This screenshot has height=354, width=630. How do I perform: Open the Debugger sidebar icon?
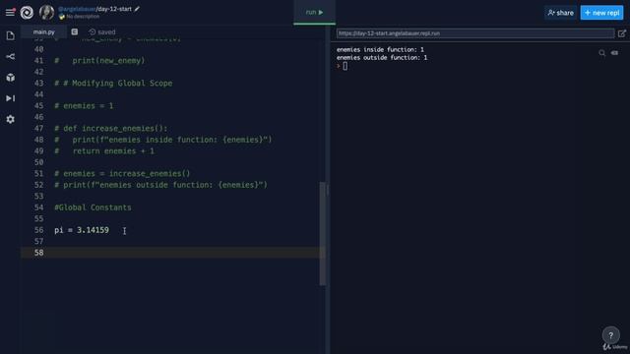coord(11,98)
